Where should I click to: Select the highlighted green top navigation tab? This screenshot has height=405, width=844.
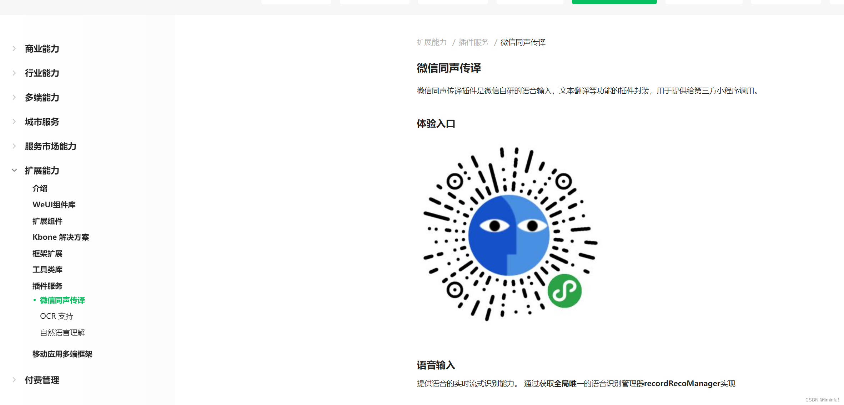tap(614, 2)
